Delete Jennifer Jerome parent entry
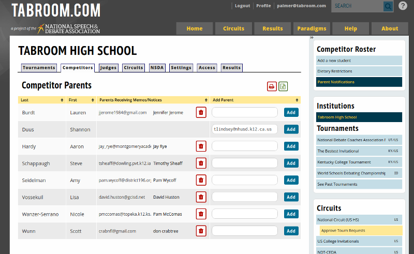 [201, 112]
